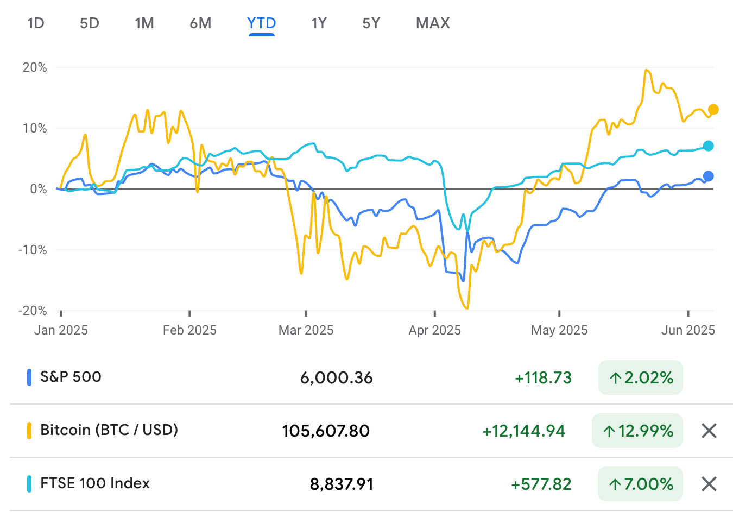Screen dimensions: 733x517
Task: Click the Jun 2025 axis label
Action: [x=688, y=330]
